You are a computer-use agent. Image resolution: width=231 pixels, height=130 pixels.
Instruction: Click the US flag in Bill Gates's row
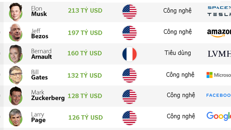coord(130,75)
